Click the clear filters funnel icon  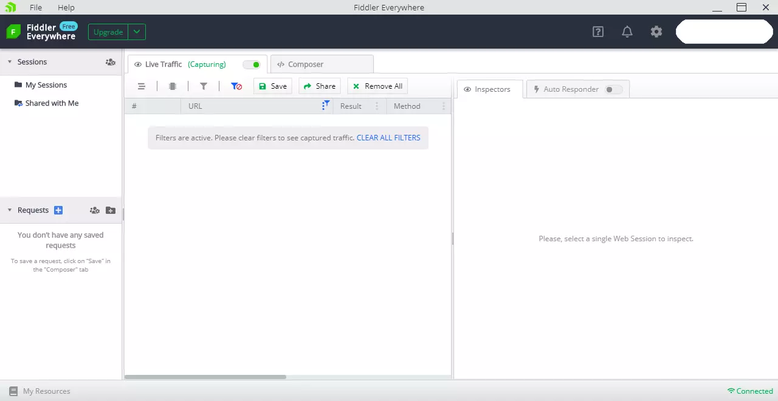click(236, 86)
